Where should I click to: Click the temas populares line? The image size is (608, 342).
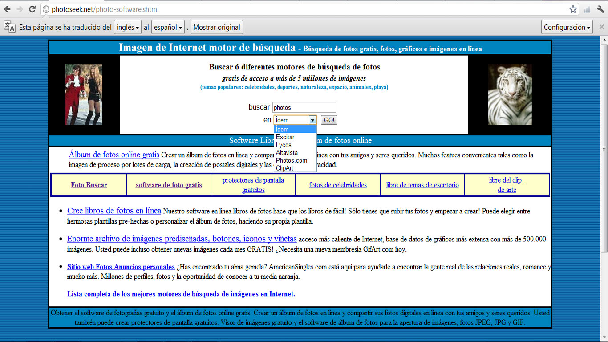tap(294, 87)
